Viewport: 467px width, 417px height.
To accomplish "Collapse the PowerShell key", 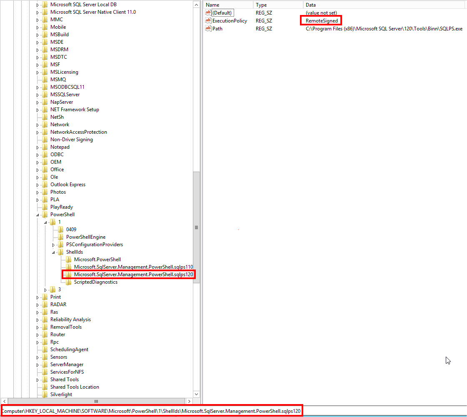I will [x=37, y=215].
